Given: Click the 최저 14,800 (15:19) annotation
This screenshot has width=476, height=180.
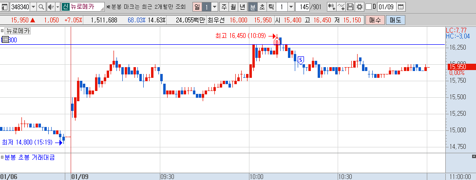Looking at the screenshot, I should point(27,142).
